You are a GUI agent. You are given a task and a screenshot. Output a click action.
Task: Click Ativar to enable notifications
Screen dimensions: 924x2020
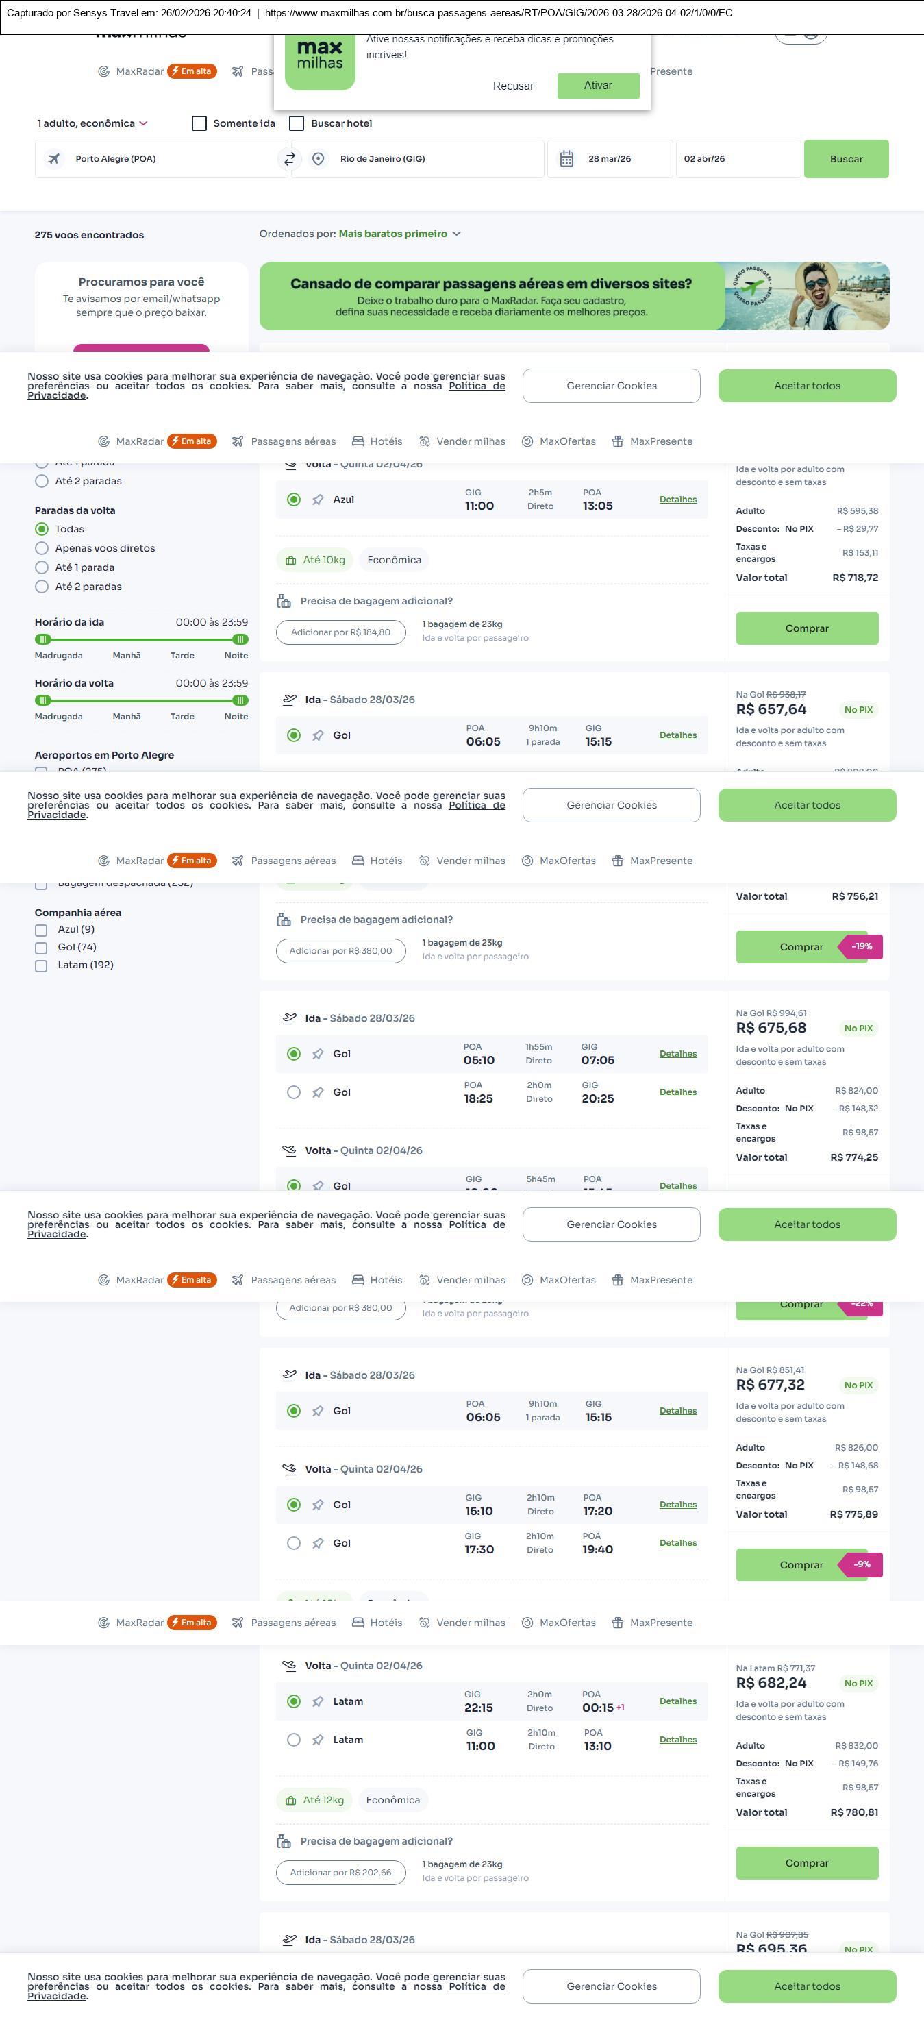point(598,86)
